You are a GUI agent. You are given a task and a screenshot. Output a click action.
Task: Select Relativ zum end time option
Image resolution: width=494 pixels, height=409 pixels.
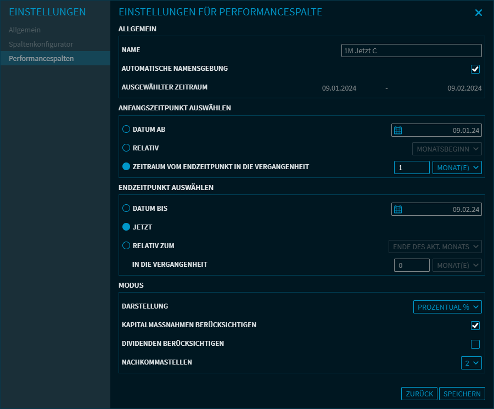pyautogui.click(x=126, y=246)
